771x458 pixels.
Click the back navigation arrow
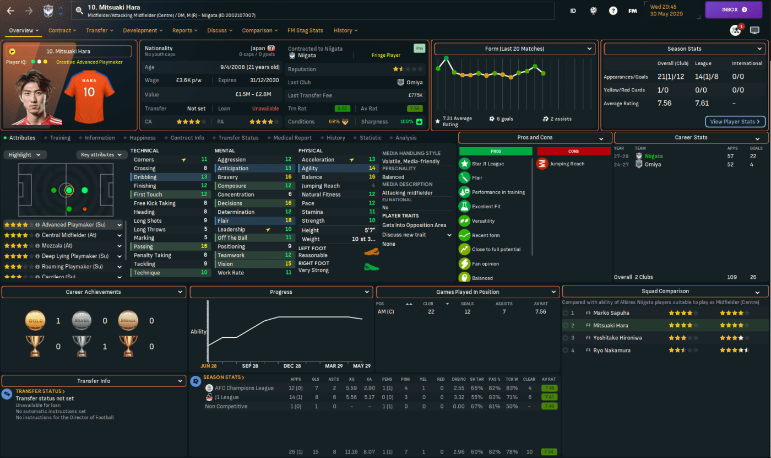(x=10, y=10)
